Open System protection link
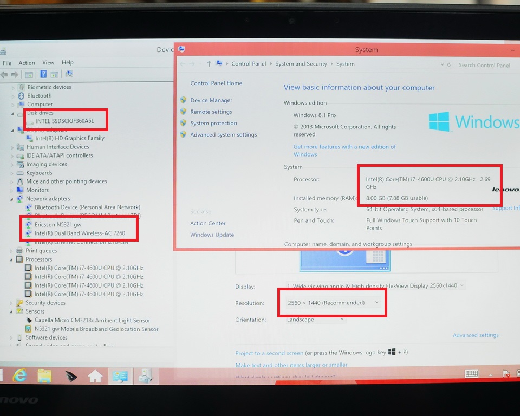The width and height of the screenshot is (520, 416). (x=213, y=123)
